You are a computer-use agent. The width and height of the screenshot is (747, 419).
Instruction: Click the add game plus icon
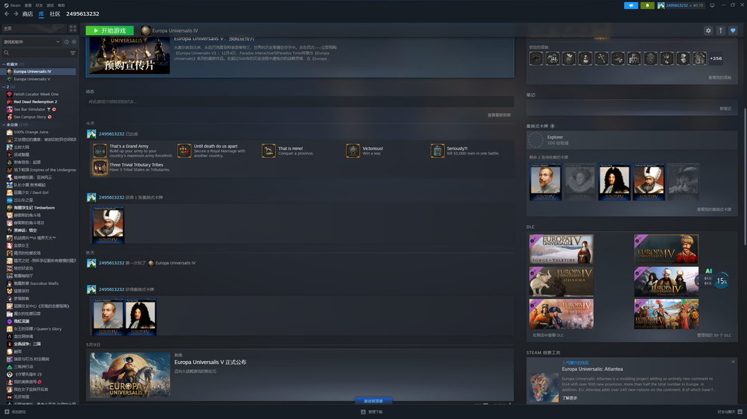(x=7, y=412)
